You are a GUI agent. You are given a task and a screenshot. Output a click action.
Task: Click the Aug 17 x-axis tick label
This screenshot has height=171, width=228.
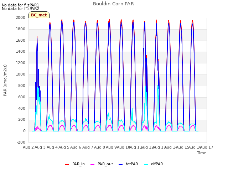(x=207, y=147)
